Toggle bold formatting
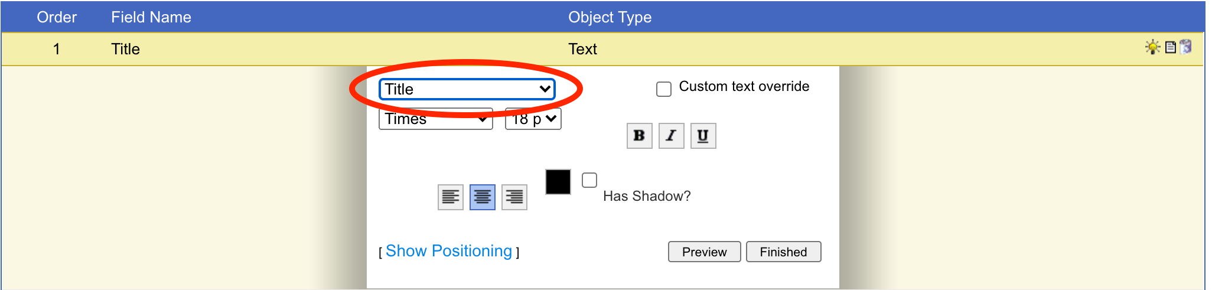The height and width of the screenshot is (290, 1212). tap(639, 136)
